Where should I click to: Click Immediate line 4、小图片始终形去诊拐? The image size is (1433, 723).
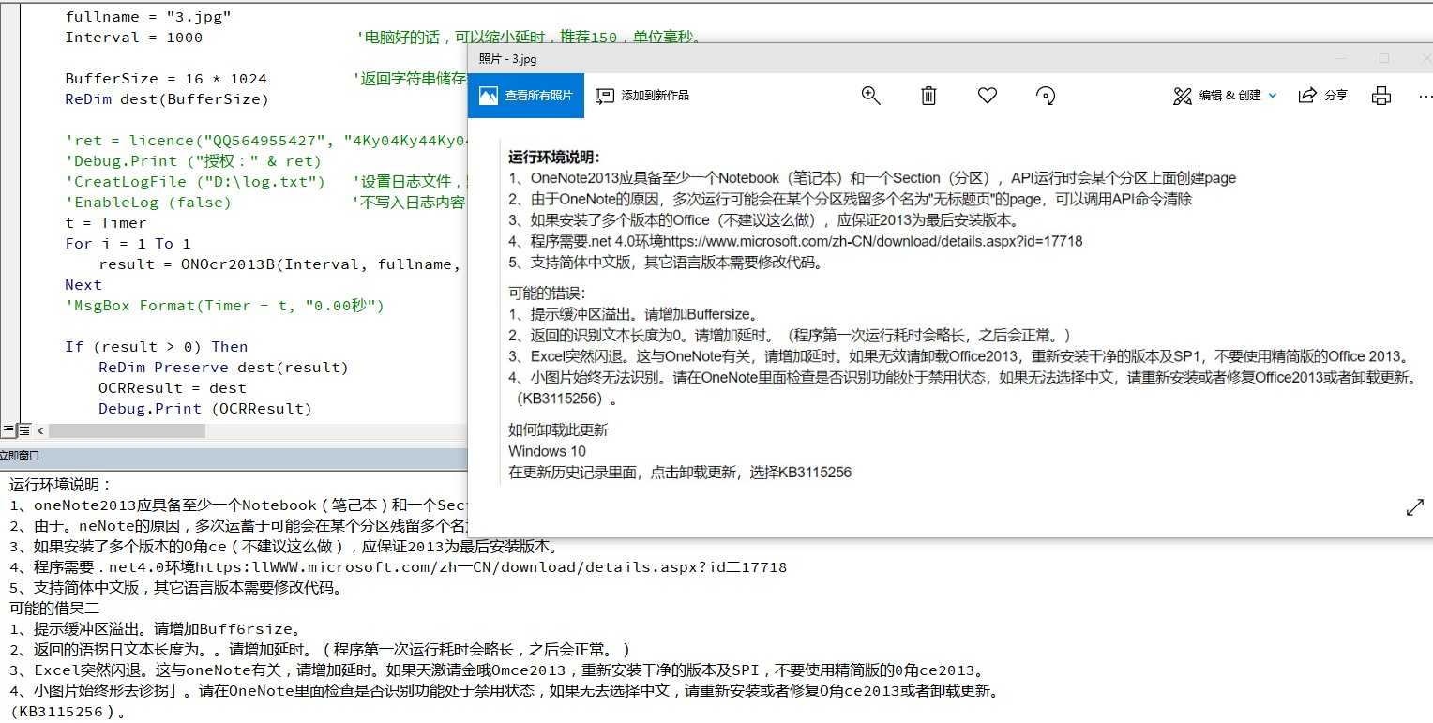pyautogui.click(x=506, y=691)
